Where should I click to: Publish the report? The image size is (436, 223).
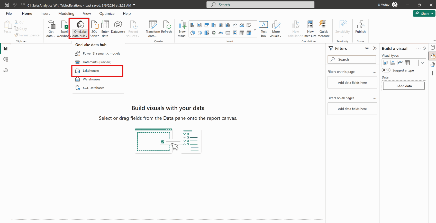point(360,27)
